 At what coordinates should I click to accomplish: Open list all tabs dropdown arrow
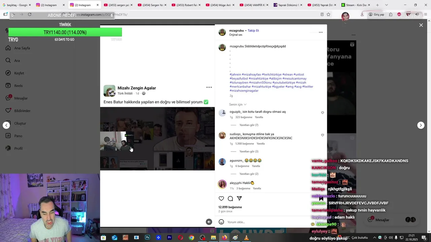pyautogui.click(x=386, y=5)
